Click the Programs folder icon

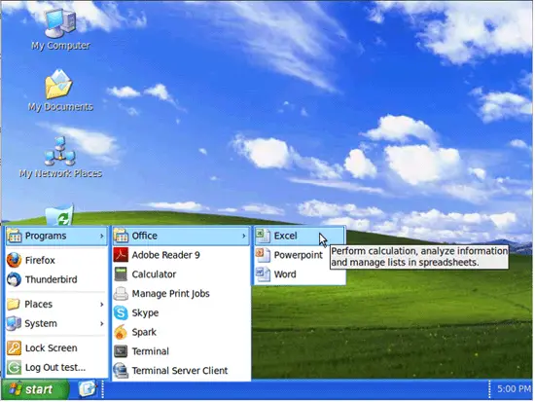tap(14, 236)
